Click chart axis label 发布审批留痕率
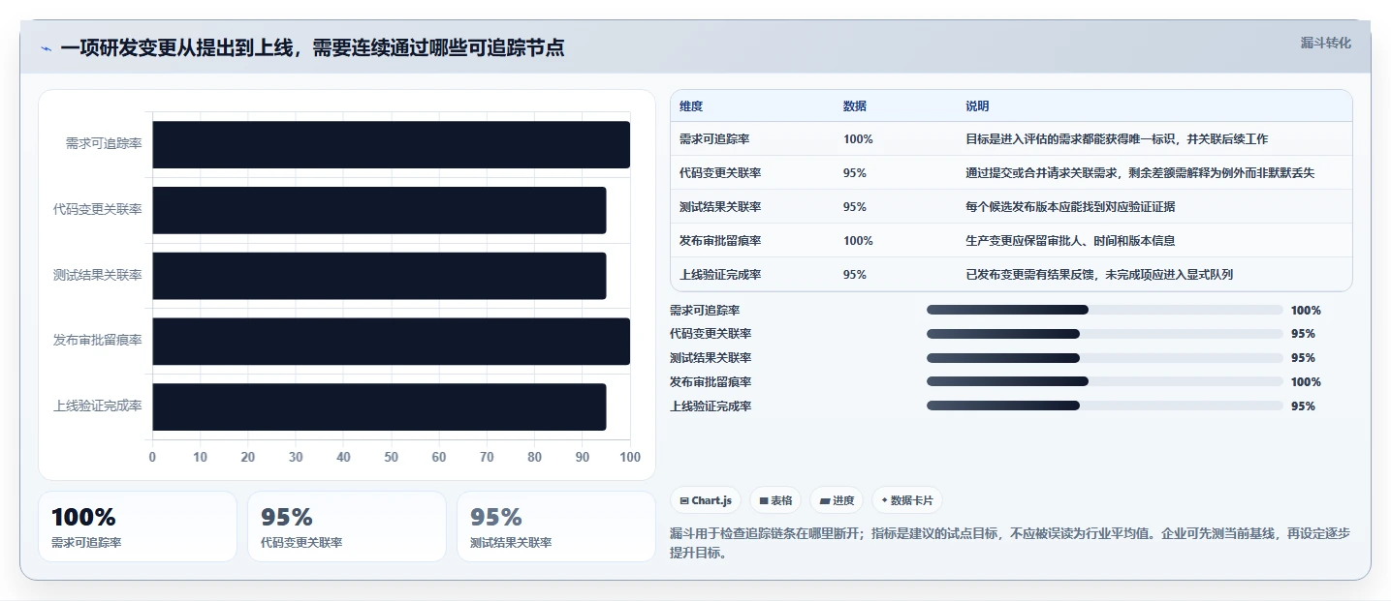The width and height of the screenshot is (1391, 601). [x=98, y=341]
